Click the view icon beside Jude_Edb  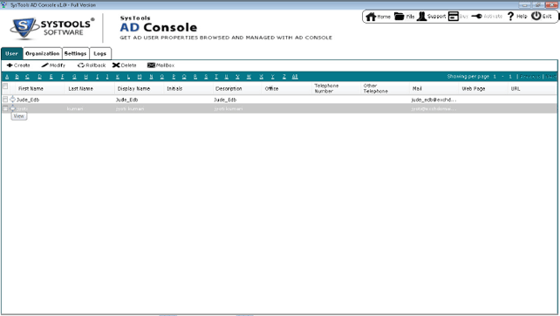point(12,100)
